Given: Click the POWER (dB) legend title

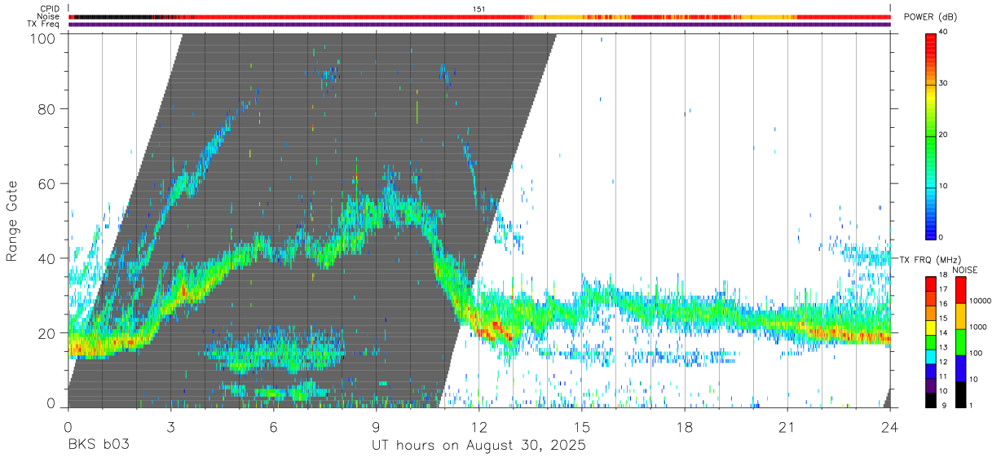Looking at the screenshot, I should 931,17.
